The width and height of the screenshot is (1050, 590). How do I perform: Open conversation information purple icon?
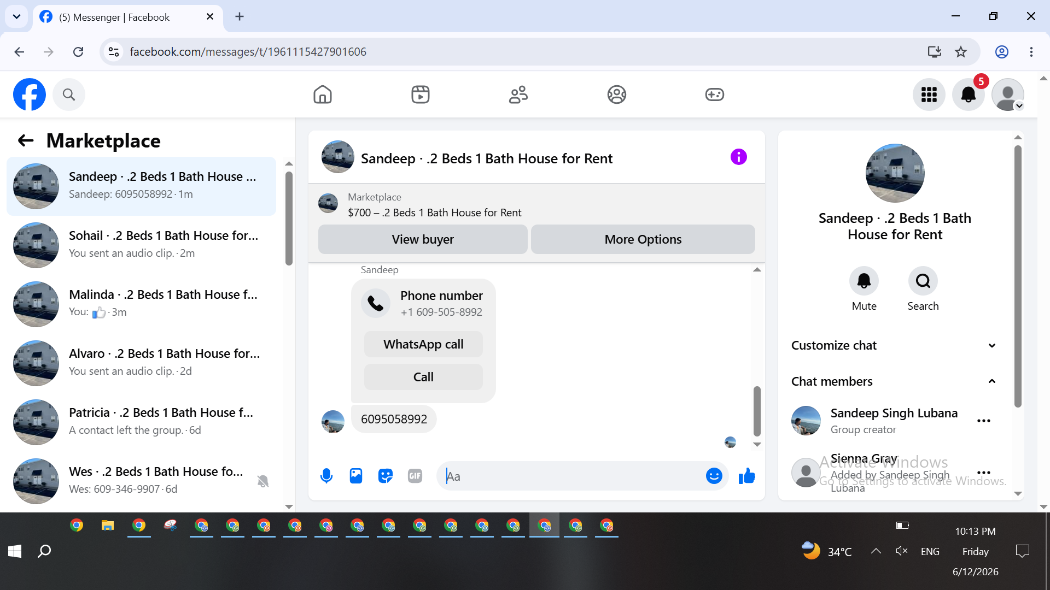click(x=738, y=157)
